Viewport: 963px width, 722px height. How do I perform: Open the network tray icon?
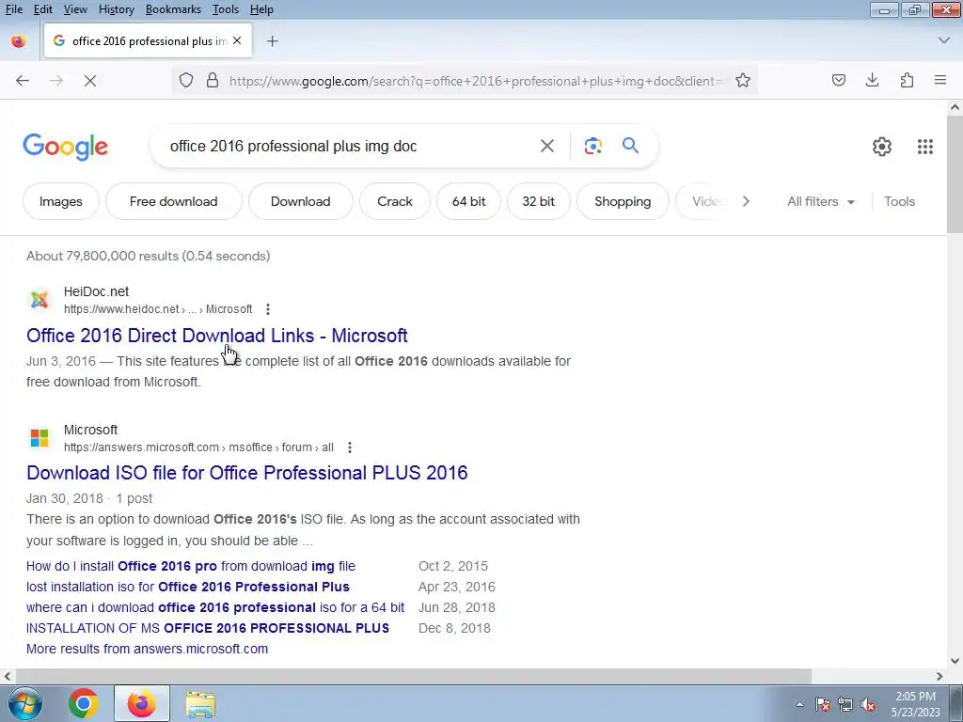coord(845,704)
